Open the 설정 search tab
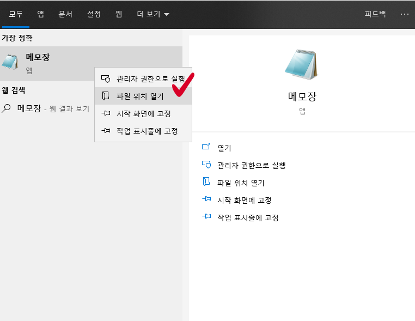 click(x=94, y=14)
